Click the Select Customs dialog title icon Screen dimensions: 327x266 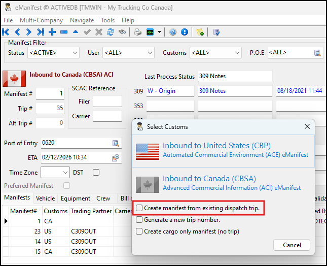(x=139, y=126)
